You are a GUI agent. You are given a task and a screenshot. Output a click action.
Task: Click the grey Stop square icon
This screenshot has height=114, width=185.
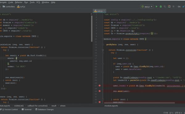[x=173, y=6]
